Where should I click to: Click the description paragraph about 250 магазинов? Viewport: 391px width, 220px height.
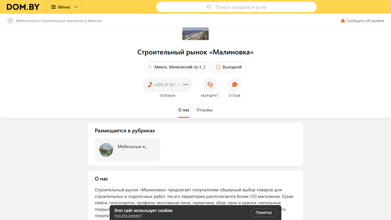tap(195, 203)
